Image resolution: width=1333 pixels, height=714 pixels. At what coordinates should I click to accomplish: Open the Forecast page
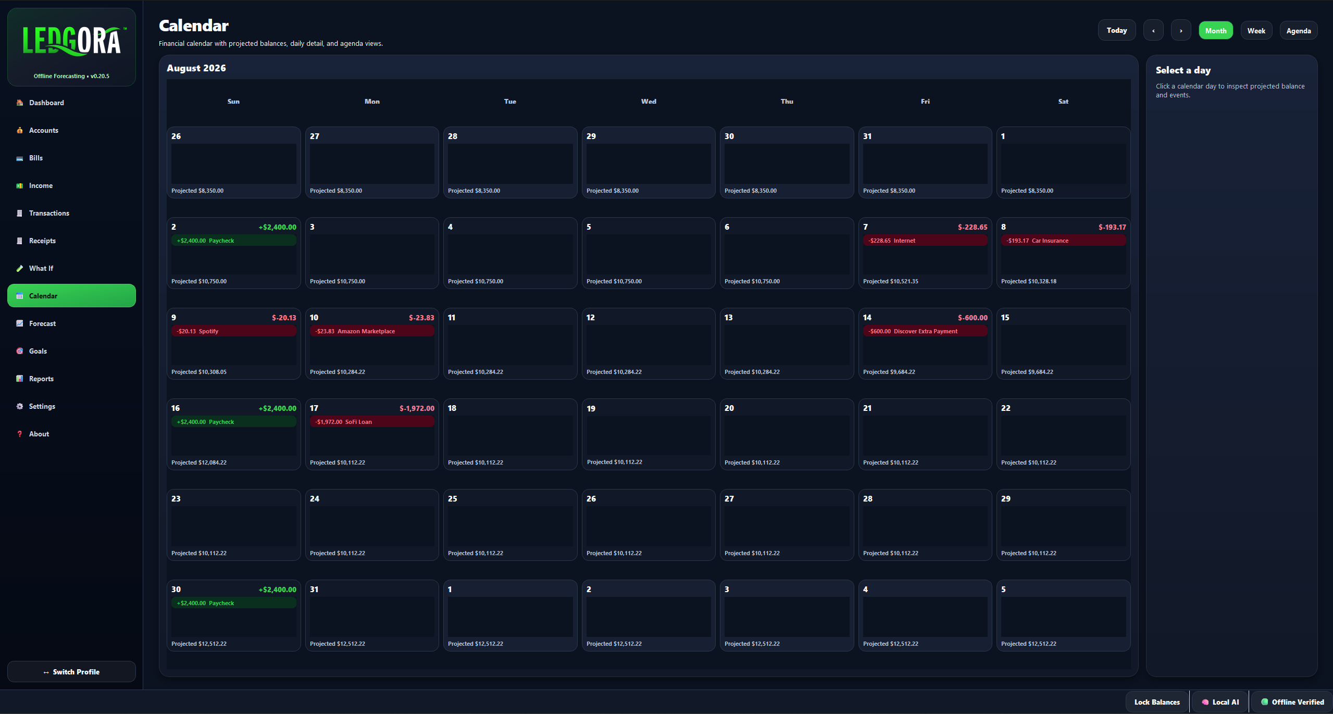[x=72, y=323]
